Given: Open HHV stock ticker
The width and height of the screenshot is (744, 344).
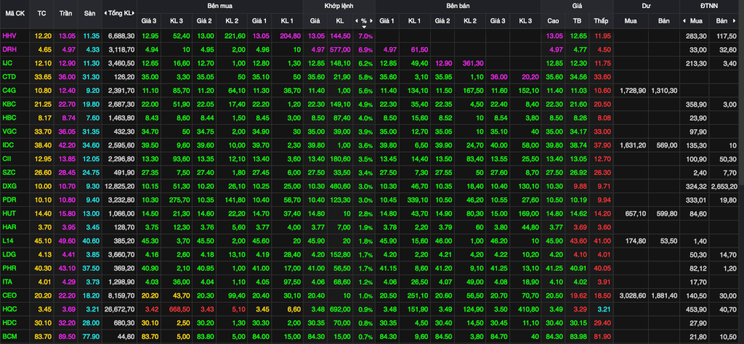Looking at the screenshot, I should pos(9,36).
